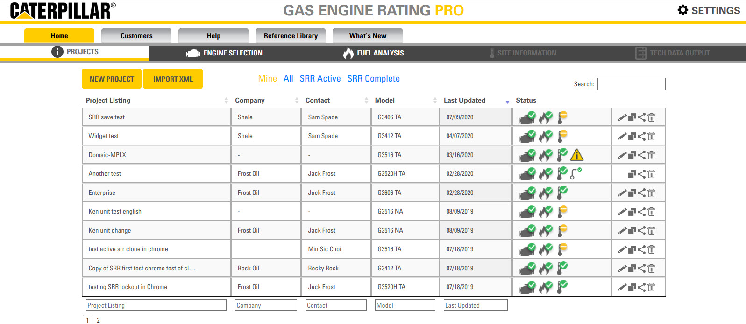The height and width of the screenshot is (324, 746).
Task: Share the Domsic-MPLX project
Action: click(642, 155)
